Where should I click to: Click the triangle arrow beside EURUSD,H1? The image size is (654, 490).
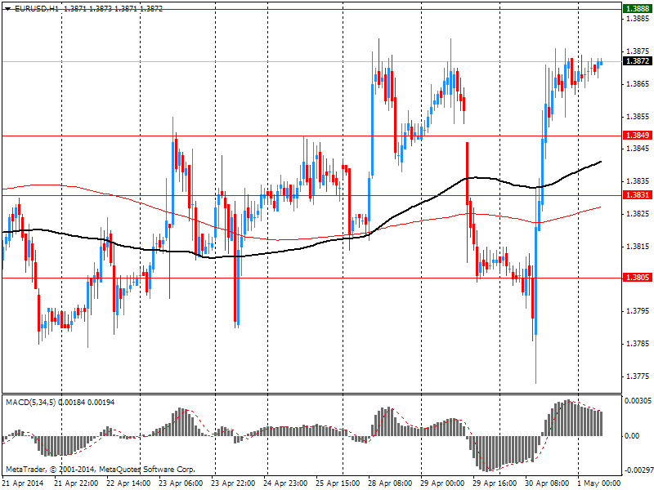[7, 8]
